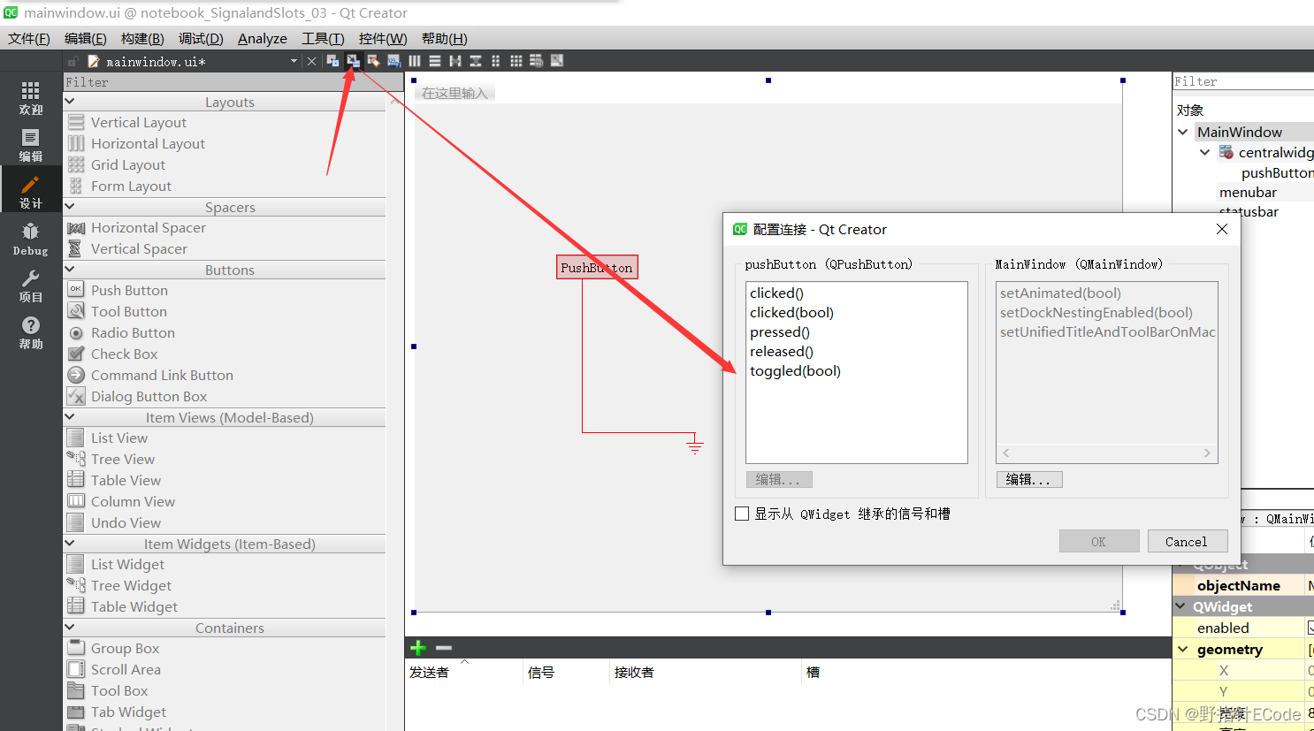Collapse the Layouts category

click(70, 102)
